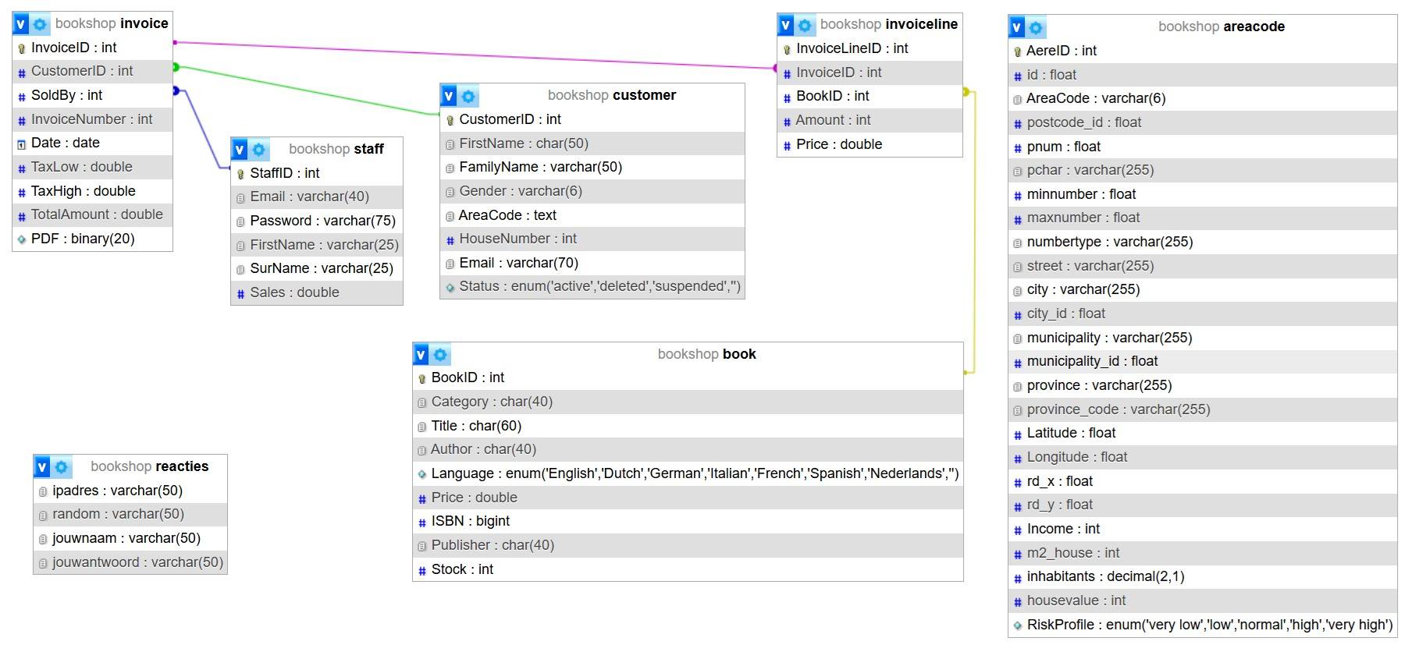Image resolution: width=1419 pixels, height=652 pixels.
Task: Open the areacode table gear options
Action: click(x=1036, y=27)
